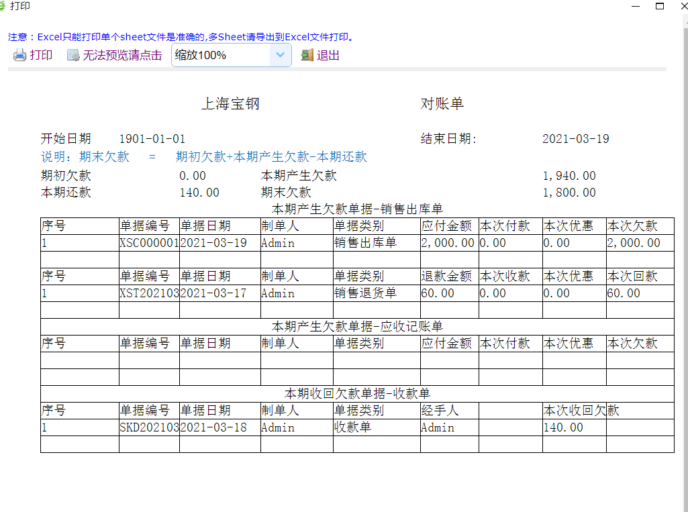Click the 退出 exit door icon
The image size is (688, 512).
tap(307, 56)
